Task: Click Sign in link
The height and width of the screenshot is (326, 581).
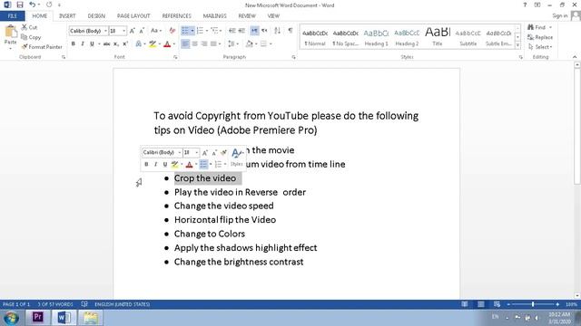Action: coord(559,16)
